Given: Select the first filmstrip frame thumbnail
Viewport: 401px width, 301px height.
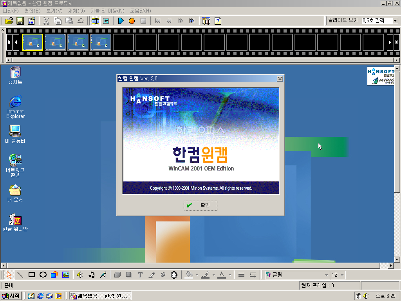Looking at the screenshot, I should 33,42.
